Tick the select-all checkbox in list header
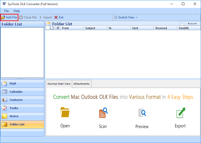Screen dimensions: 201x143 (48, 28)
